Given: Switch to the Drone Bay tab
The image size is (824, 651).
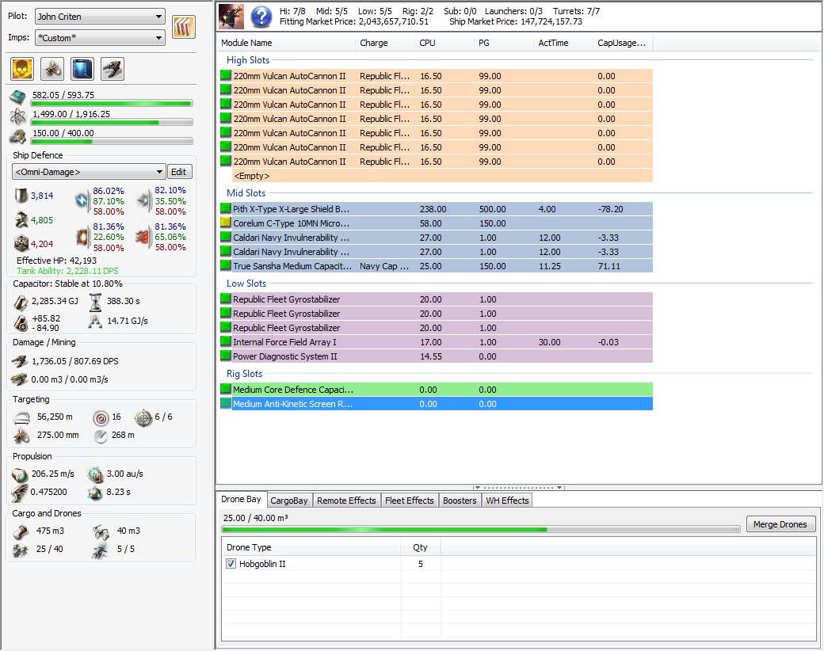Looking at the screenshot, I should [x=241, y=499].
